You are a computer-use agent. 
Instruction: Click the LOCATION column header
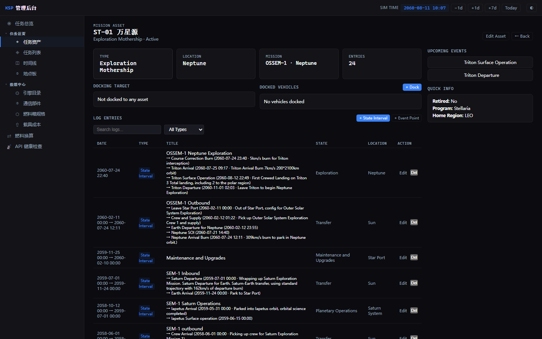(x=377, y=144)
